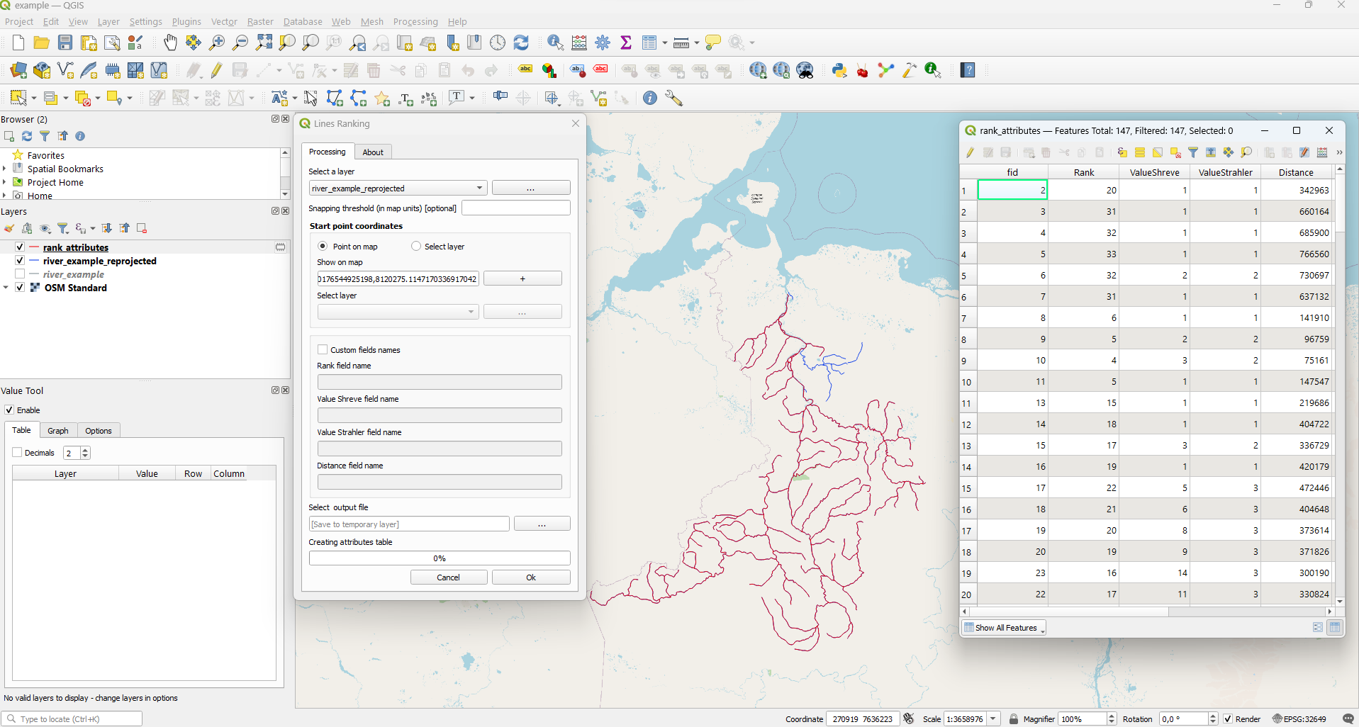Open the Python Console icon

point(839,70)
